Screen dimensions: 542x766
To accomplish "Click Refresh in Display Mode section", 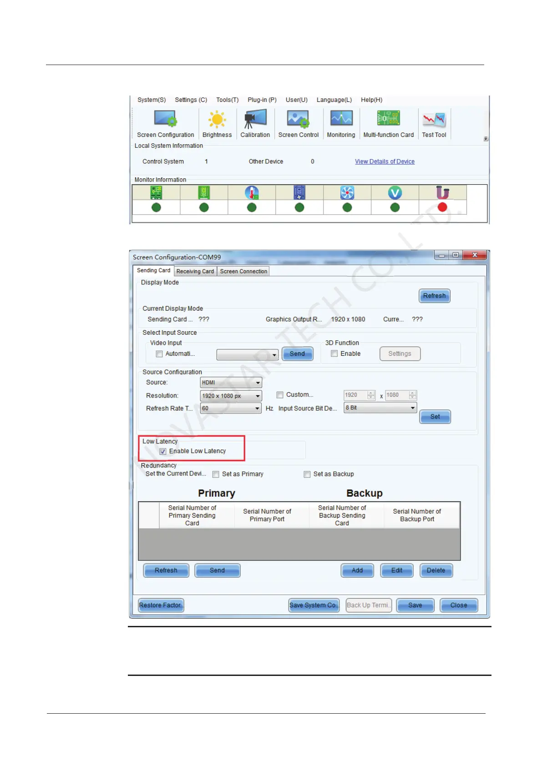I will 435,296.
